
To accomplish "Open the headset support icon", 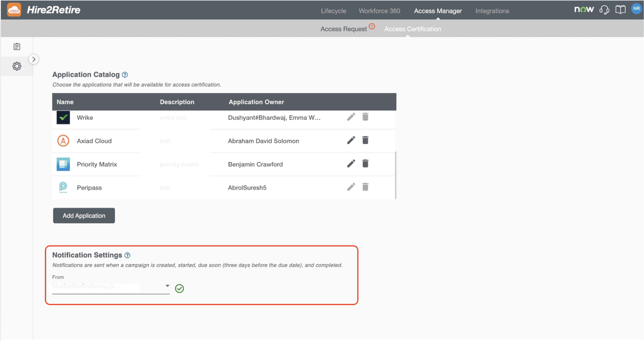I will pos(604,9).
